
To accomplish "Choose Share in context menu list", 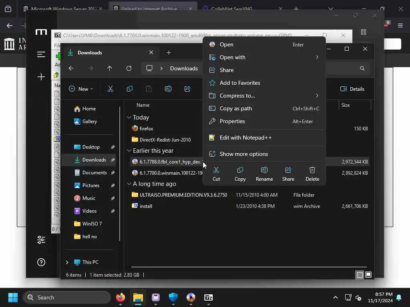I will [264, 70].
